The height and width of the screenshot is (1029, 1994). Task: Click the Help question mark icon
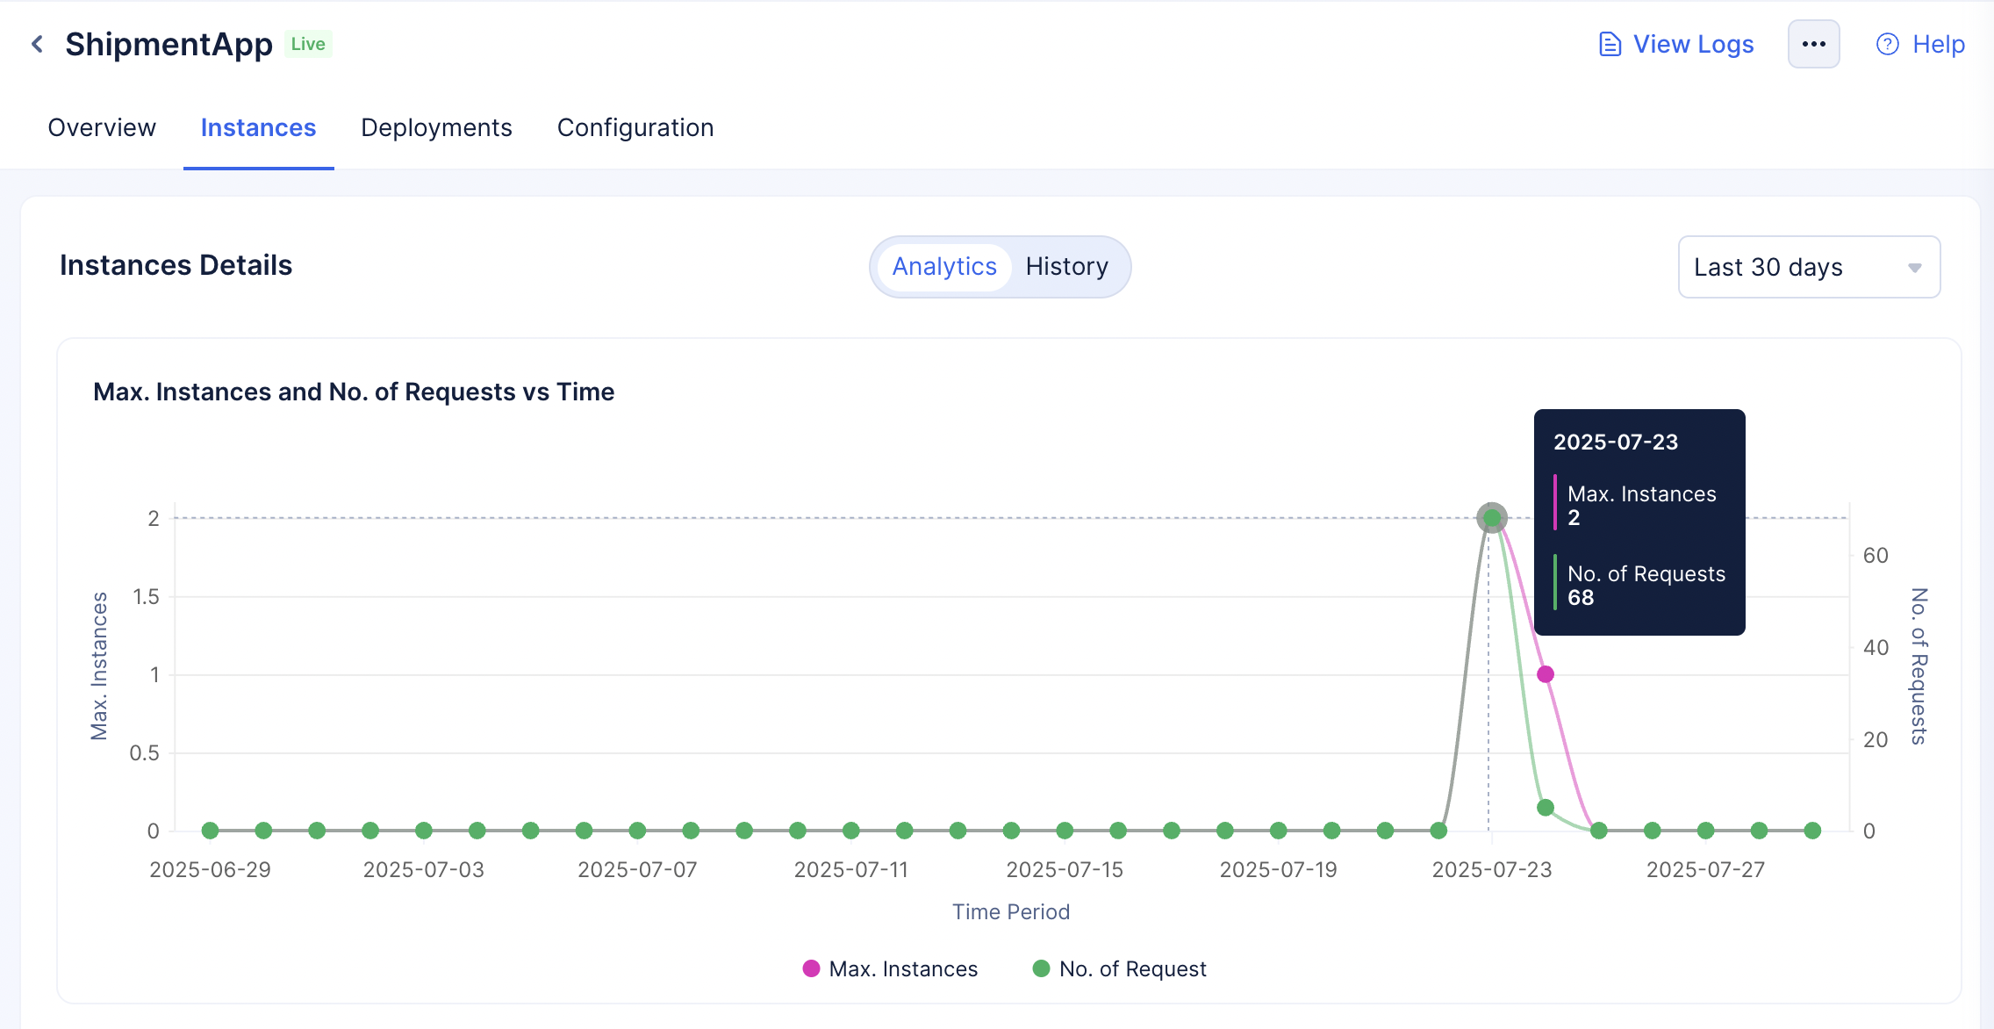[1887, 44]
